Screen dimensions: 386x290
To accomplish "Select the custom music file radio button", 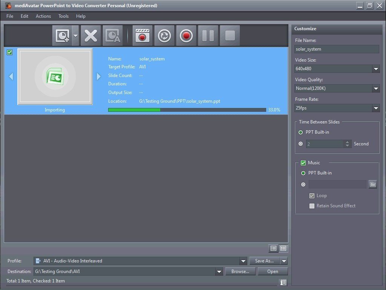I will point(303,184).
